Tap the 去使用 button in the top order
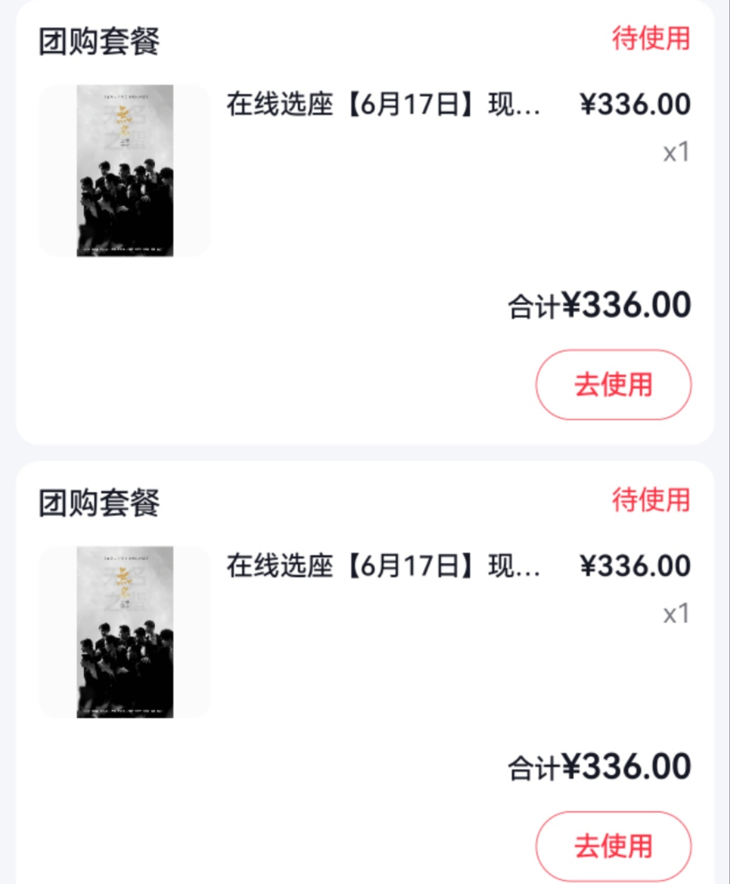 [x=613, y=385]
